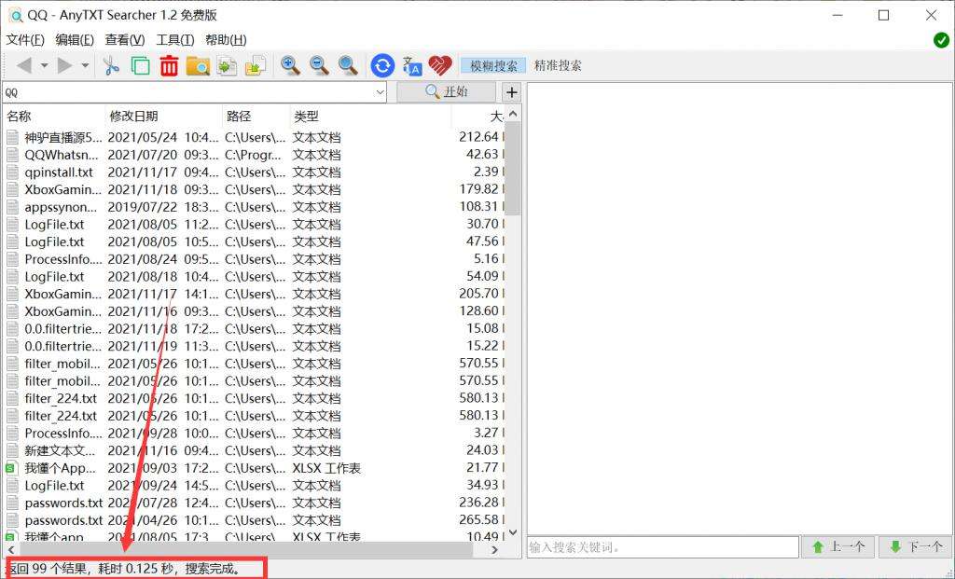
Task: Click the file icon of 新建文本文... row
Action: (12, 450)
